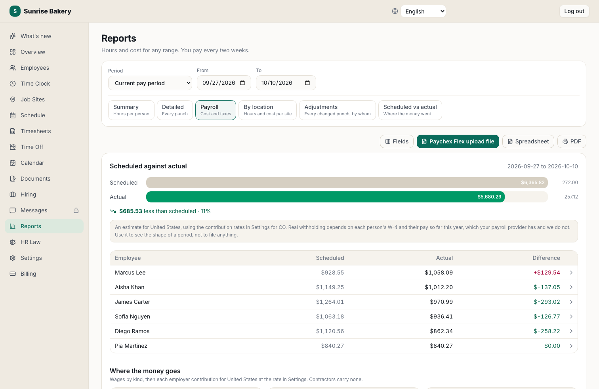Expand James Carter row chevron
This screenshot has height=389, width=599.
571,302
